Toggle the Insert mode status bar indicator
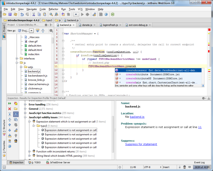This screenshot has height=171, width=213. point(166,167)
